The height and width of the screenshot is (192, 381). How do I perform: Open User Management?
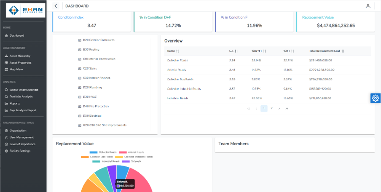pyautogui.click(x=21, y=137)
